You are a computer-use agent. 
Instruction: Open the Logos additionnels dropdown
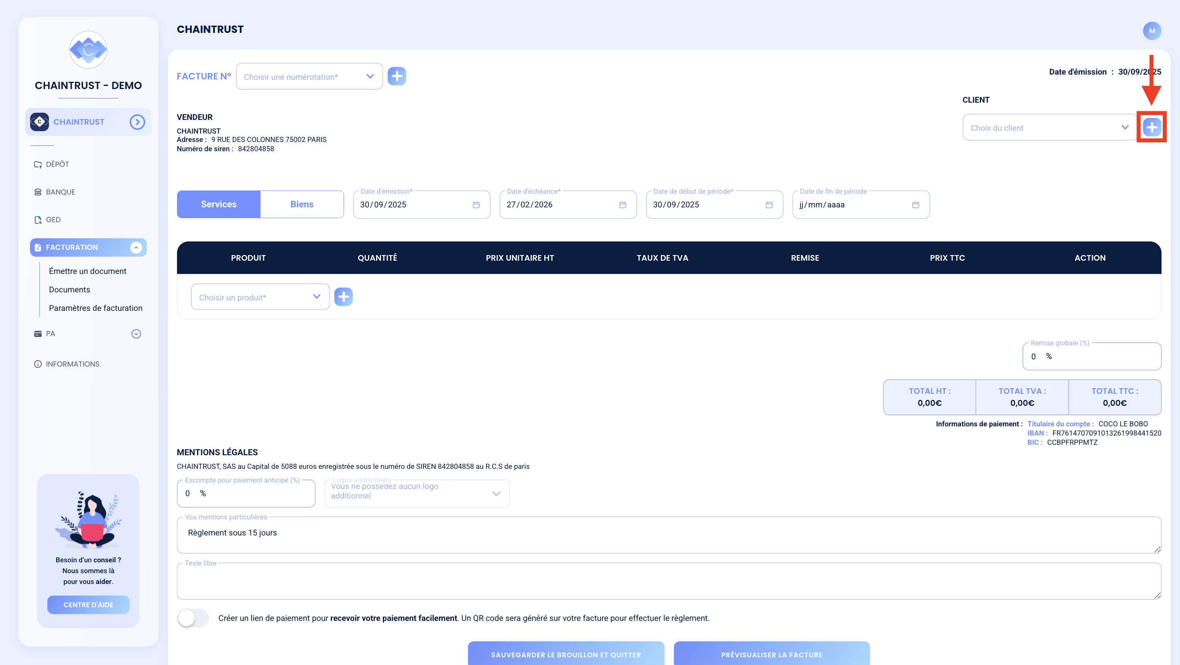click(417, 493)
